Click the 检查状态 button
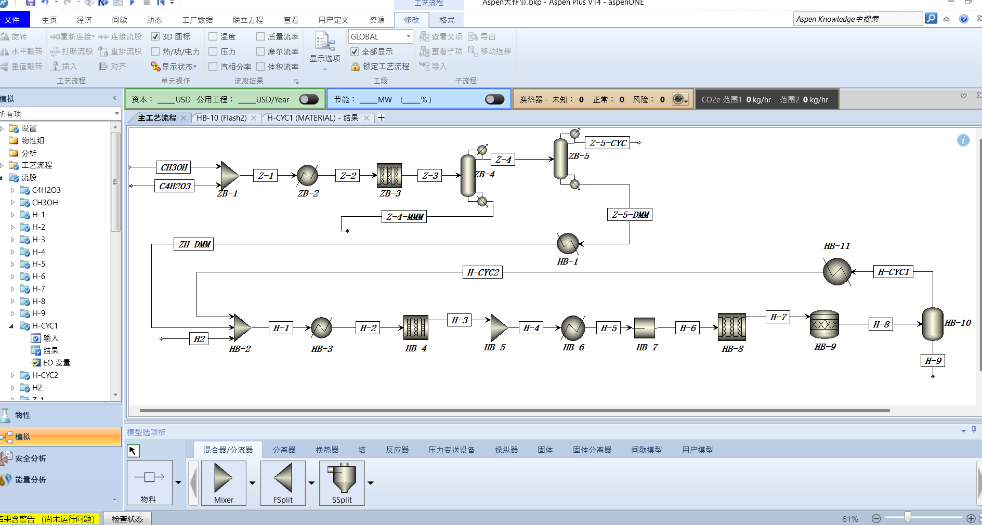Screen dimensions: 982x525 (127, 519)
